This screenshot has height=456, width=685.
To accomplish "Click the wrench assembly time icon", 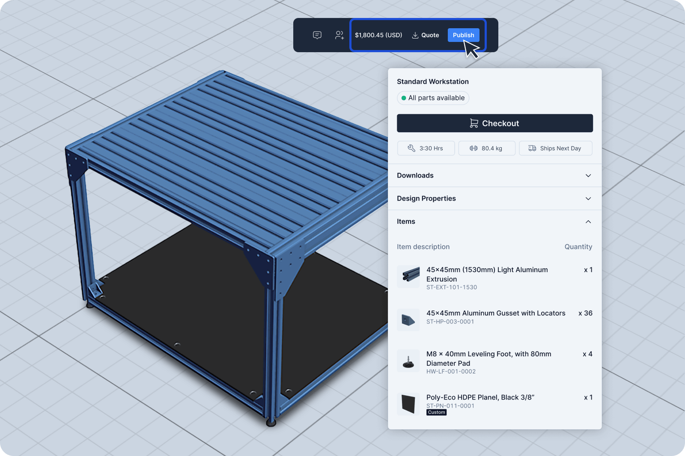I will (x=411, y=148).
